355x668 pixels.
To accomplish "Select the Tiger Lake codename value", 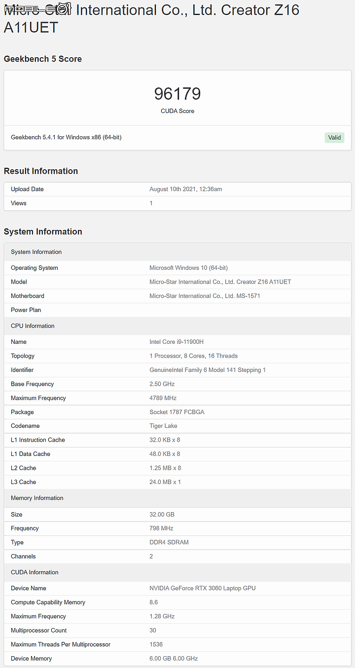I will (x=163, y=426).
